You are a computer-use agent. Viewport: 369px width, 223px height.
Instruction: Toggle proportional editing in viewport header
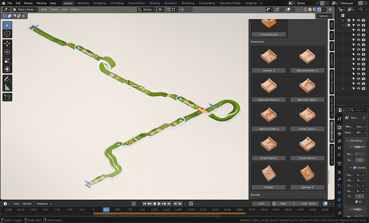[x=182, y=10]
